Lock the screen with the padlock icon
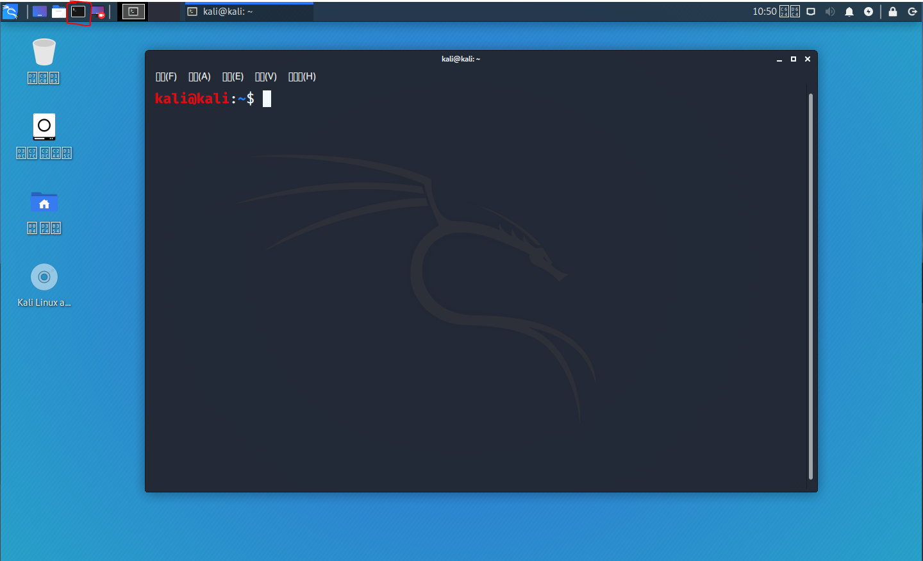The image size is (923, 561). click(x=893, y=12)
